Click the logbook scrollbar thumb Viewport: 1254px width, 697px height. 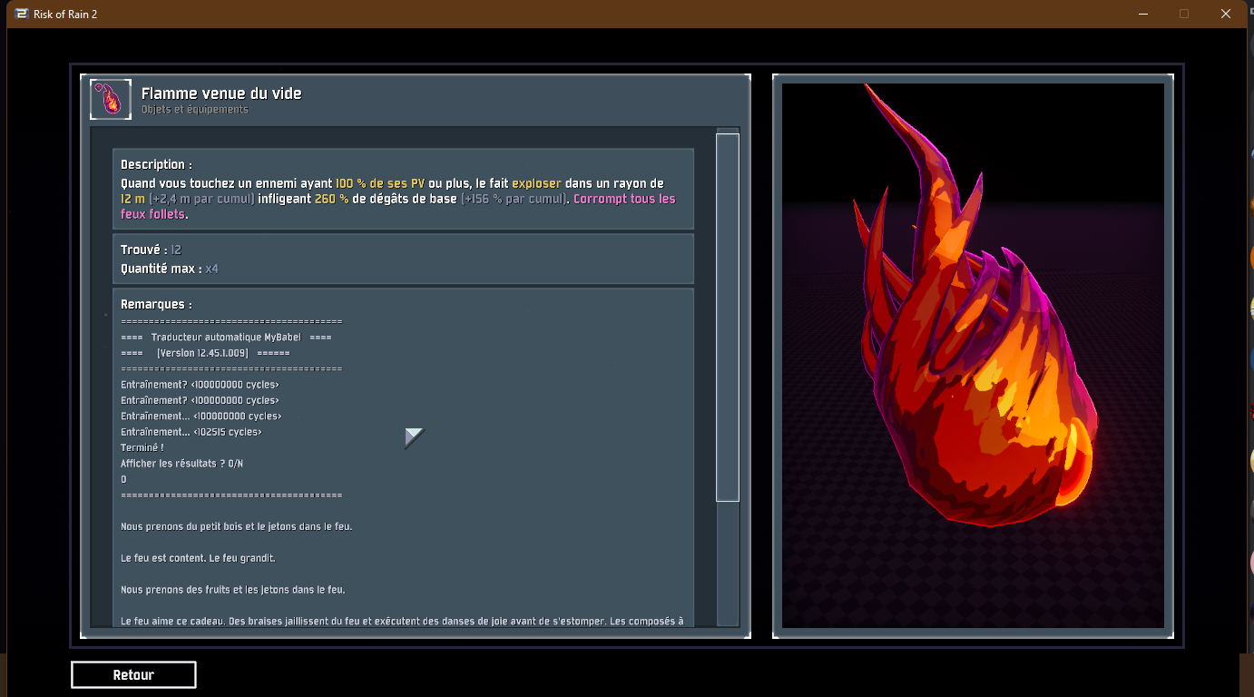[x=727, y=317]
